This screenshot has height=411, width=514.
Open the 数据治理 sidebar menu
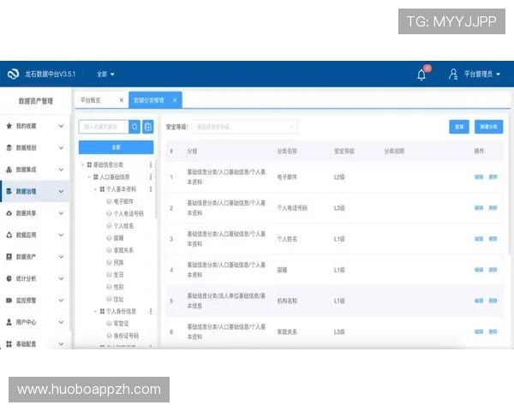click(35, 192)
